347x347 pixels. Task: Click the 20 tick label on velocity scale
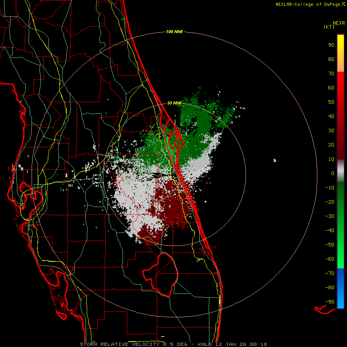[331, 145]
